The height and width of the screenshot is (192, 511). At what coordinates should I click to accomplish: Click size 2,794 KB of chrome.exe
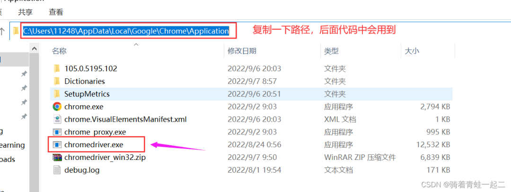pos(435,107)
